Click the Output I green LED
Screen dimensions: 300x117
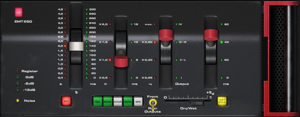point(176,78)
